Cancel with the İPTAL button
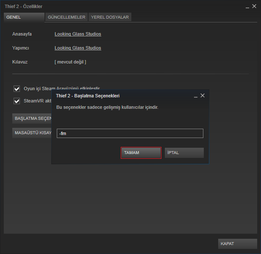Viewport: 261px width, 254px height. pos(184,153)
